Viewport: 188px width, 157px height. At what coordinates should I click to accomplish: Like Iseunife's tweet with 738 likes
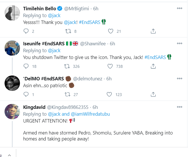point(110,66)
